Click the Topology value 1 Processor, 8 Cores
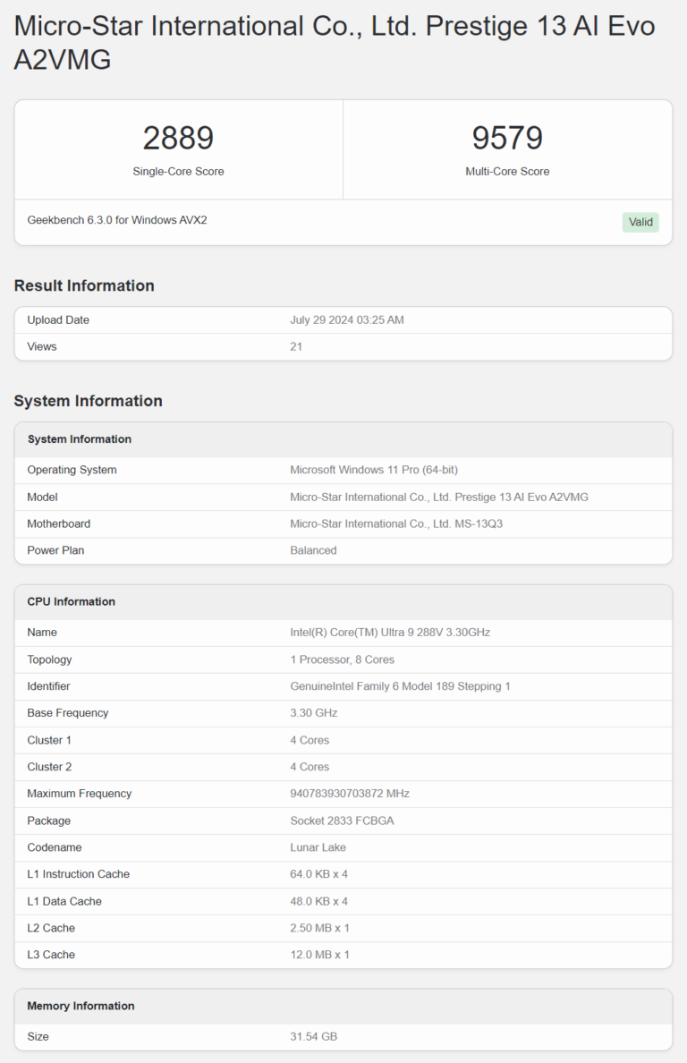687x1063 pixels. click(343, 659)
